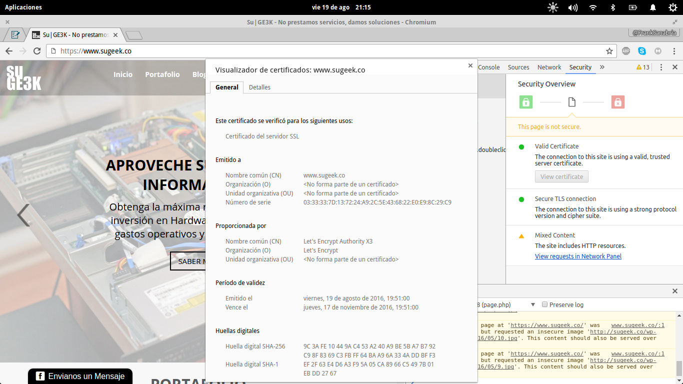Open the clock showing vie 19 de ago
The width and height of the screenshot is (683, 384).
341,7
